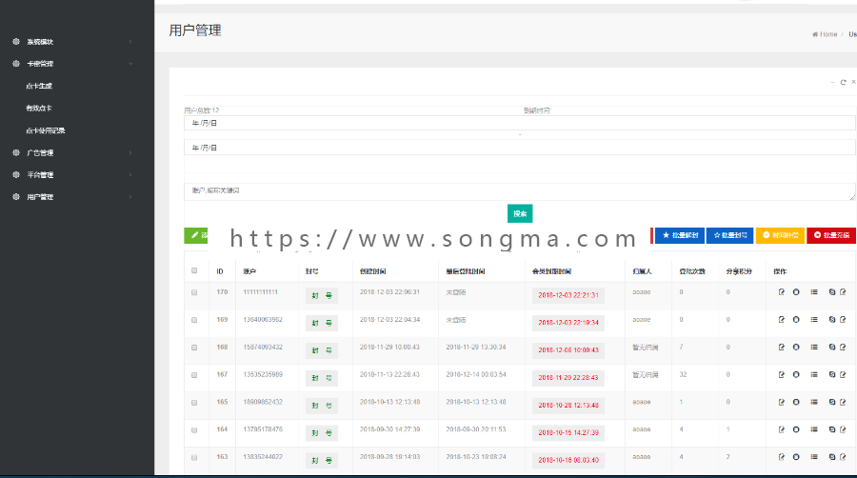The height and width of the screenshot is (478, 857).
Task: Open the 点卡生成 submenu item
Action: 39,87
